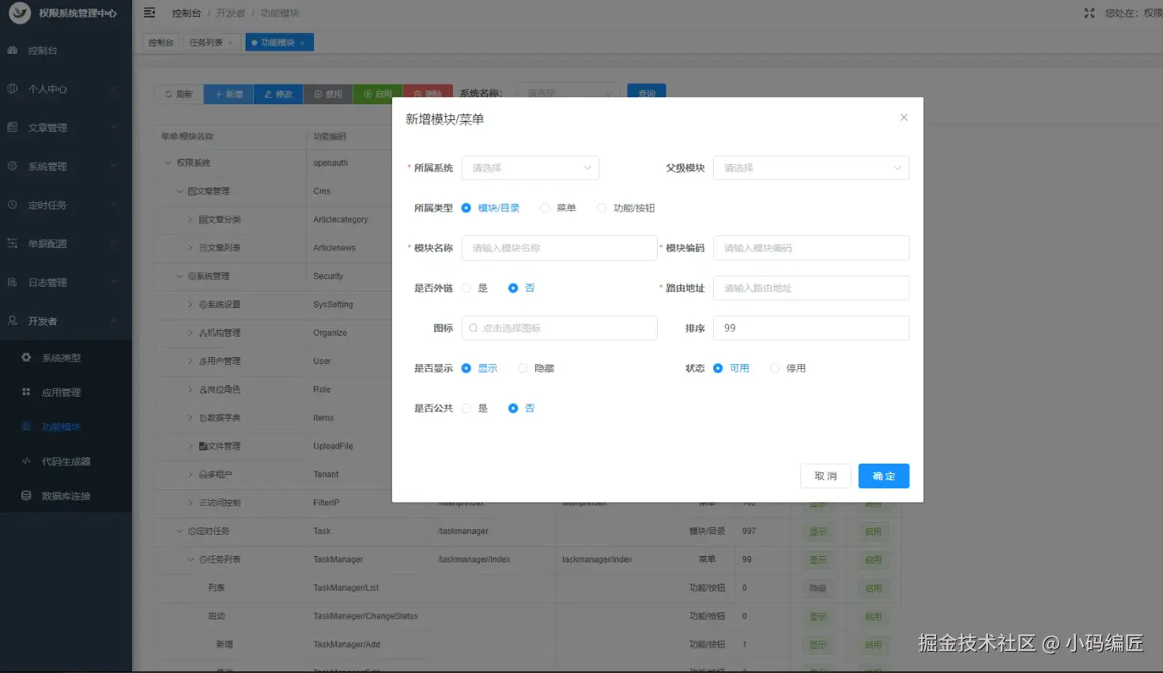
Task: Click the 刷新 refresh toolbar button
Action: click(x=179, y=94)
